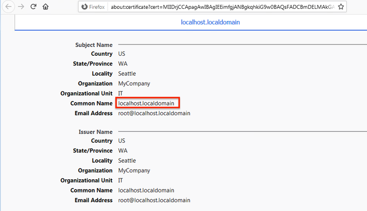Click the Issuer Organization value MyCompany
This screenshot has height=211, width=367.
[134, 170]
